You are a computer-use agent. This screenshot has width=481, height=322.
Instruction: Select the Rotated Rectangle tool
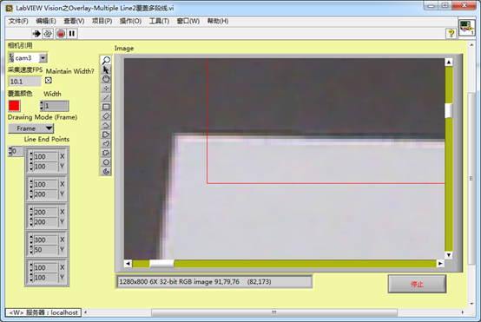tap(106, 116)
